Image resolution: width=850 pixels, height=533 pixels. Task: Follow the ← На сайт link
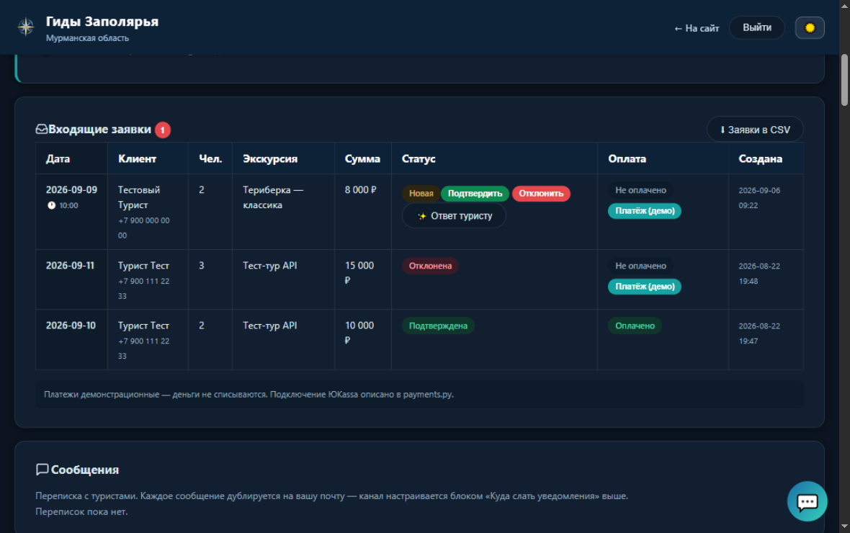697,28
